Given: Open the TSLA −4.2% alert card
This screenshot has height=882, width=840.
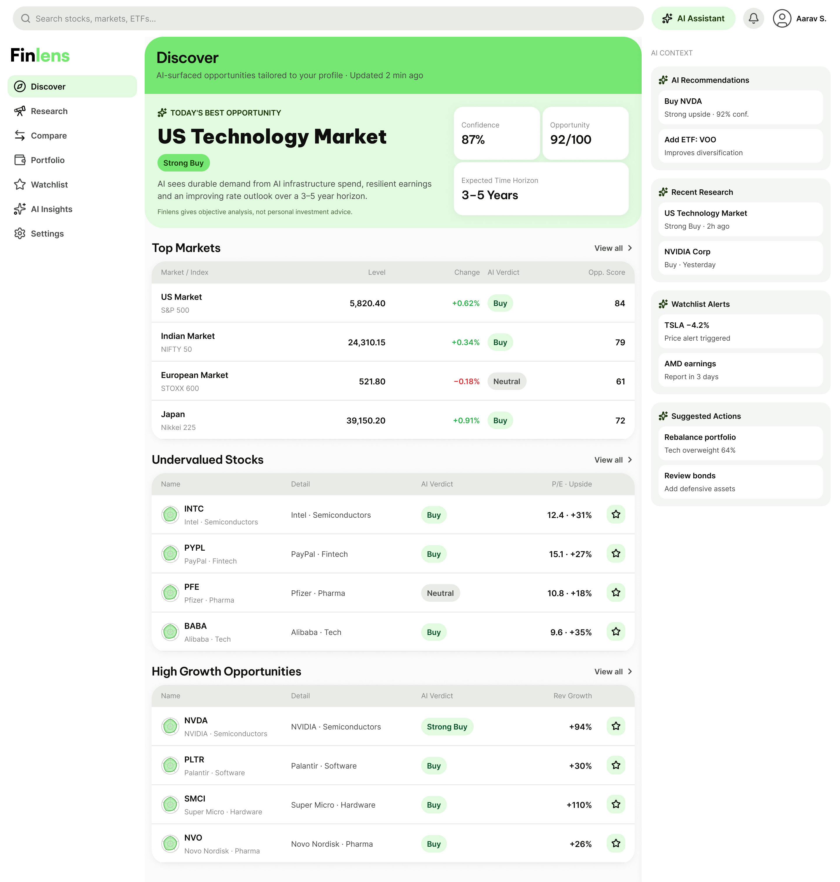Looking at the screenshot, I should [x=740, y=331].
